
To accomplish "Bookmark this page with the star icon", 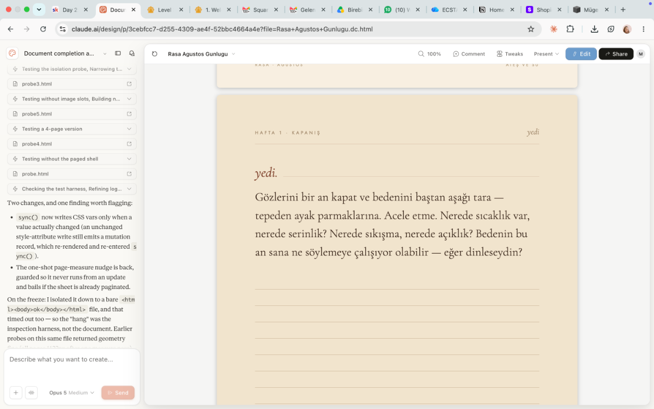I will point(531,29).
